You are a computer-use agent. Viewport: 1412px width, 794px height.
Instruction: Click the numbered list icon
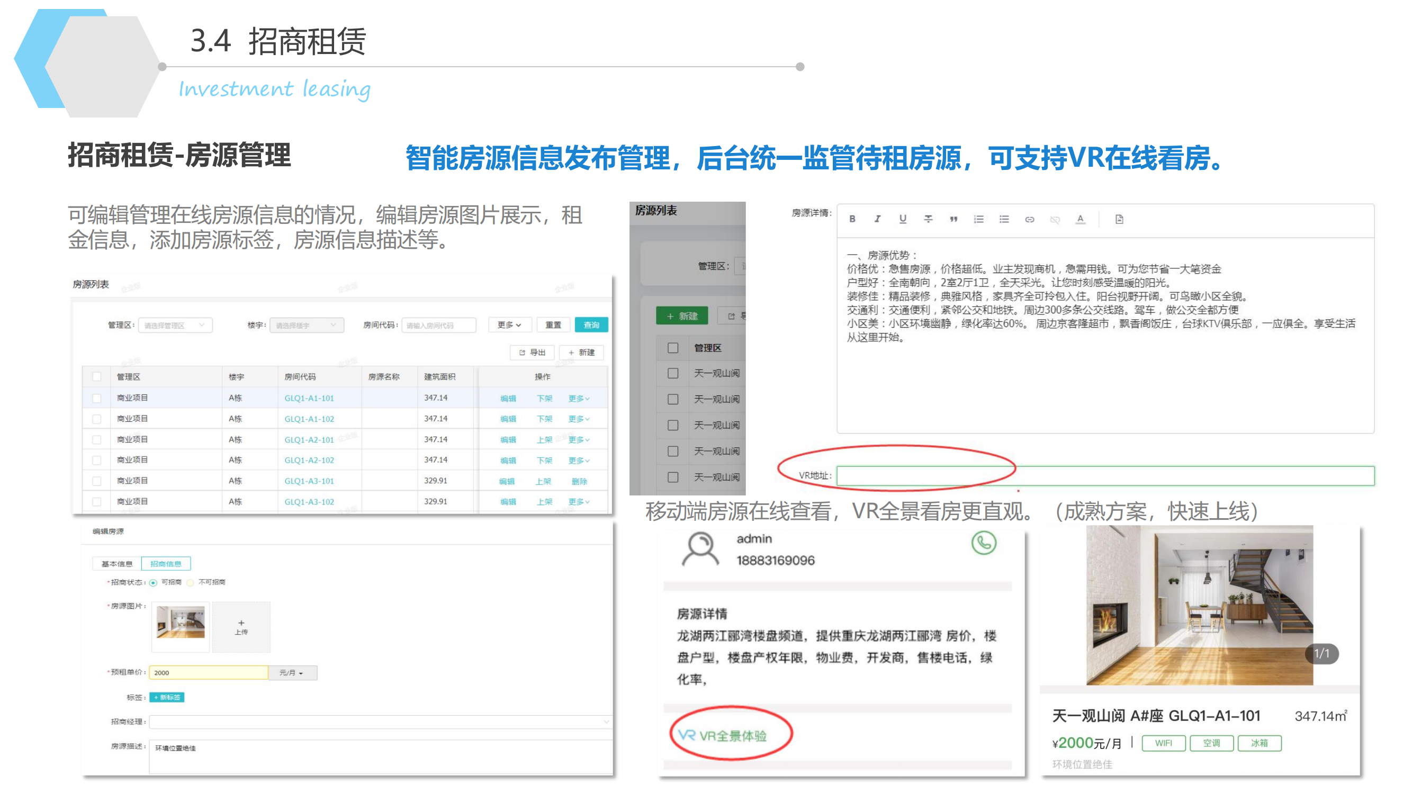coord(978,219)
